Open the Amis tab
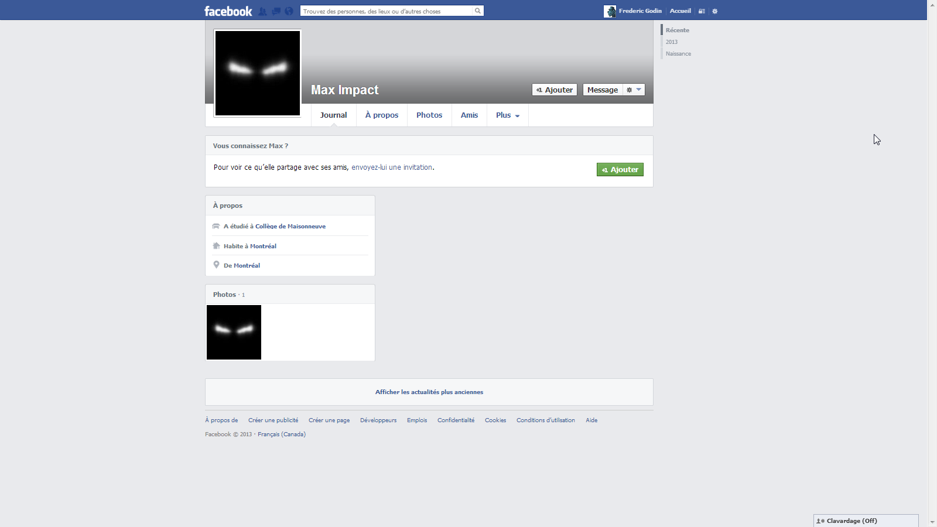Image resolution: width=937 pixels, height=527 pixels. (469, 115)
